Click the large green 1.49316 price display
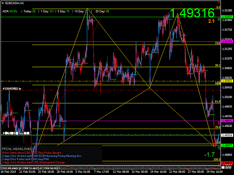This screenshot has height=175, width=234. (x=192, y=13)
